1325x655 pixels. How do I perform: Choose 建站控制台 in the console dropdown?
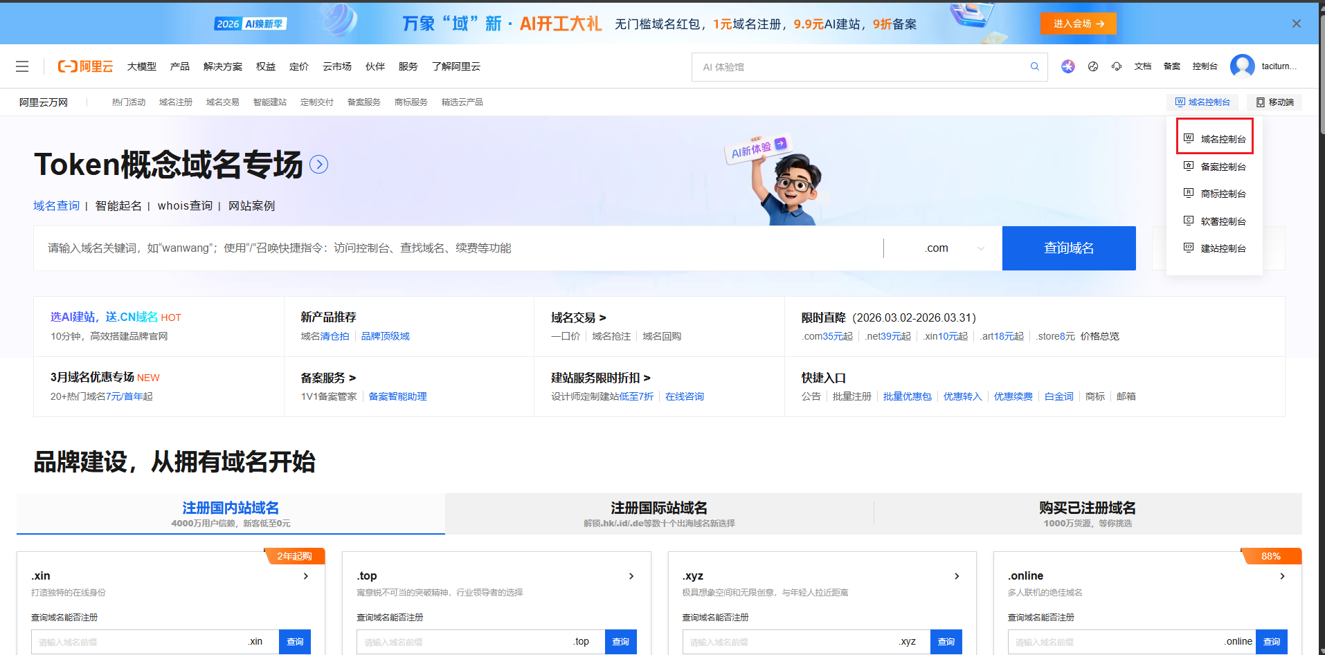[x=1223, y=248]
